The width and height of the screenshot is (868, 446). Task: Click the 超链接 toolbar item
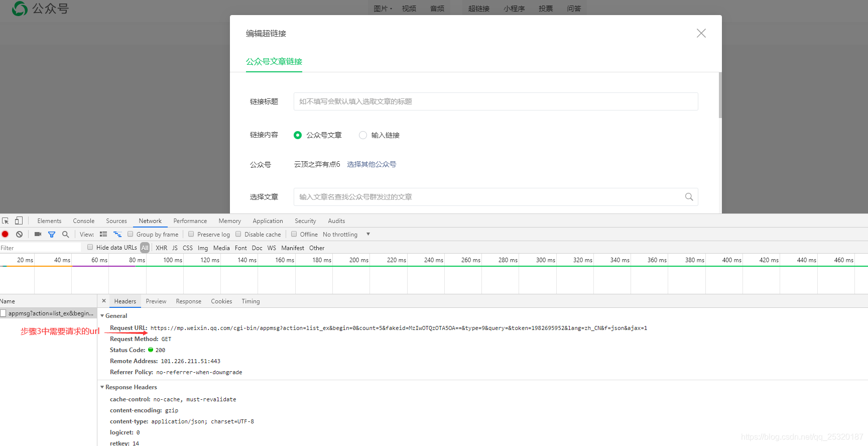click(479, 9)
